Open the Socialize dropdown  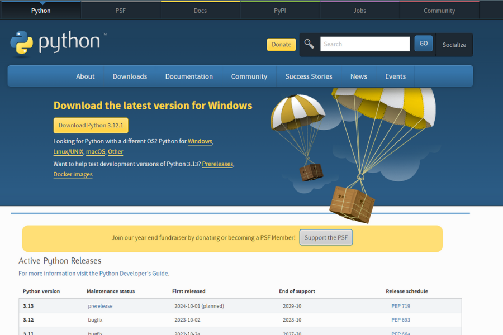tap(454, 45)
